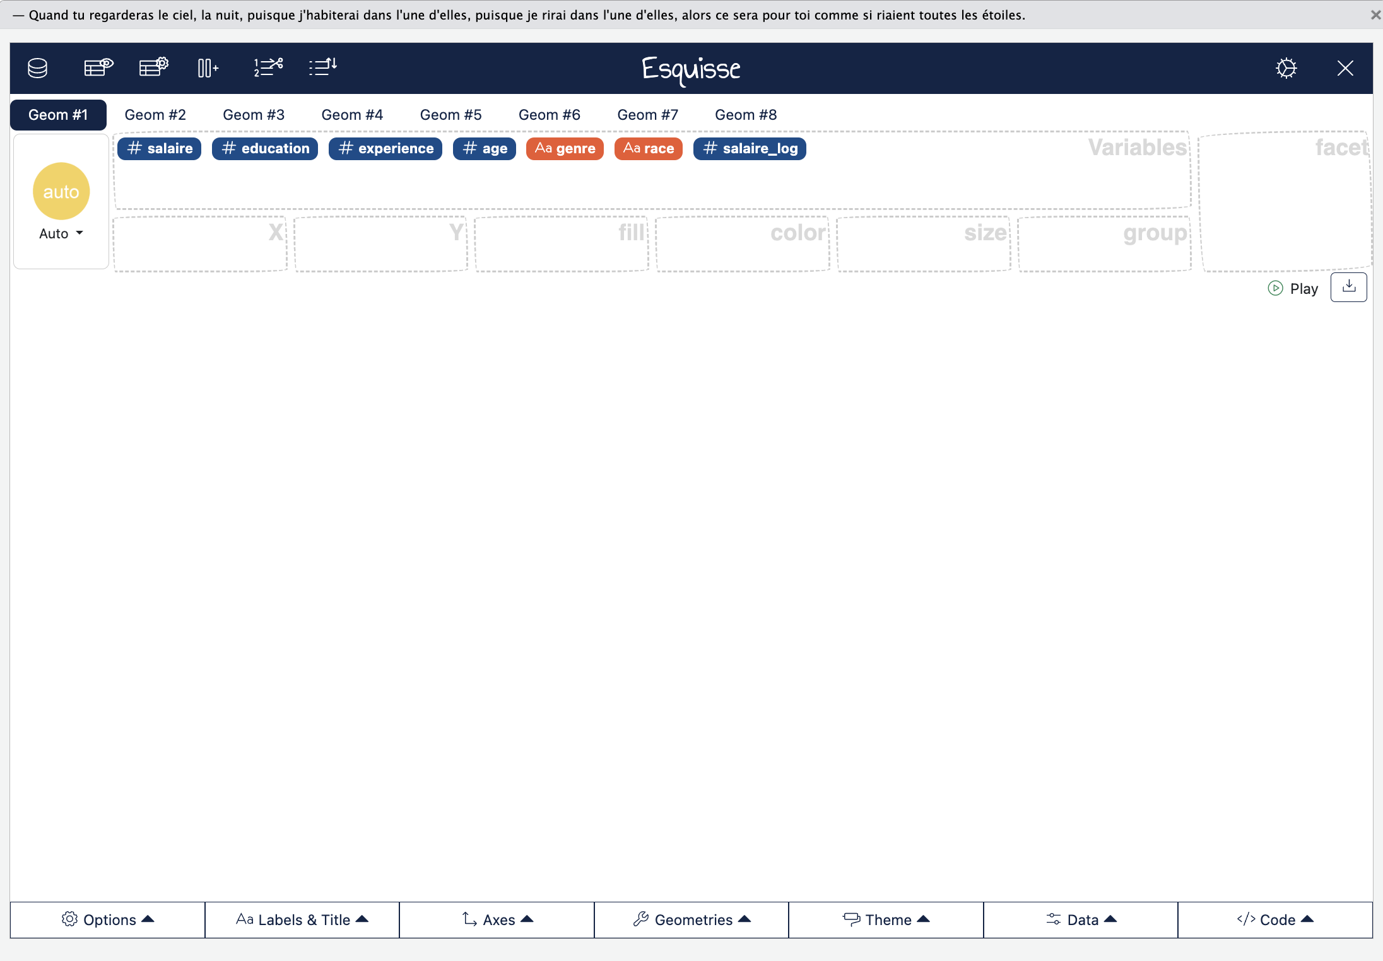
Task: Open the update variables table-gear icon
Action: click(x=153, y=67)
